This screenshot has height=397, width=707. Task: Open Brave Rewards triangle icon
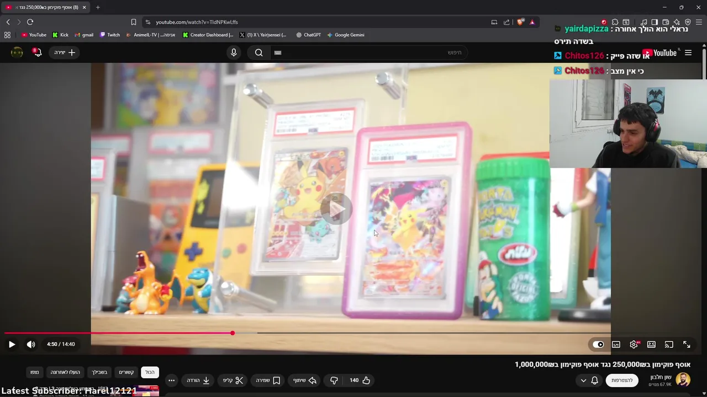point(532,22)
